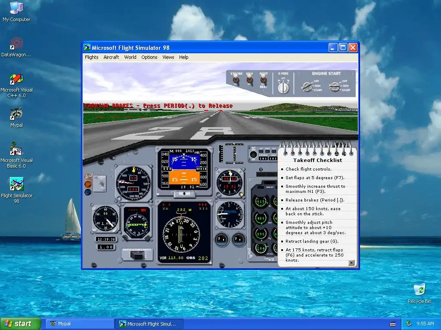Click the white marker beacon light
Image resolution: width=441 pixels, height=330 pixels.
click(x=88, y=177)
